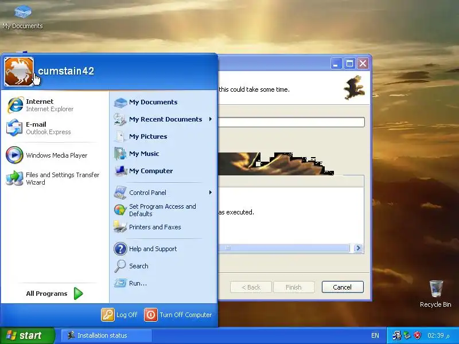
Task: Open Control Panel entry
Action: click(164, 193)
